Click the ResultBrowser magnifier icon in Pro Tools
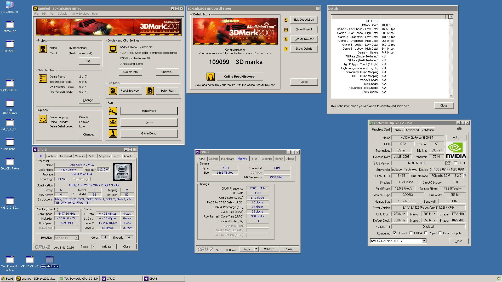This screenshot has width=502, height=282. [x=113, y=91]
